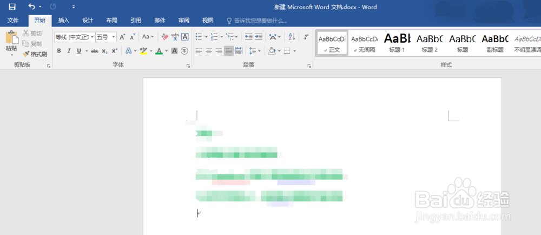541x235 pixels.
Task: Click the paragraph shading paint bucket
Action: pyautogui.click(x=272, y=51)
